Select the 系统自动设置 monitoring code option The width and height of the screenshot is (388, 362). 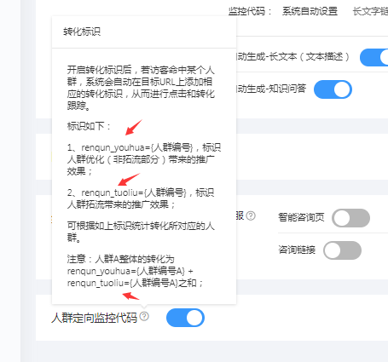(310, 11)
